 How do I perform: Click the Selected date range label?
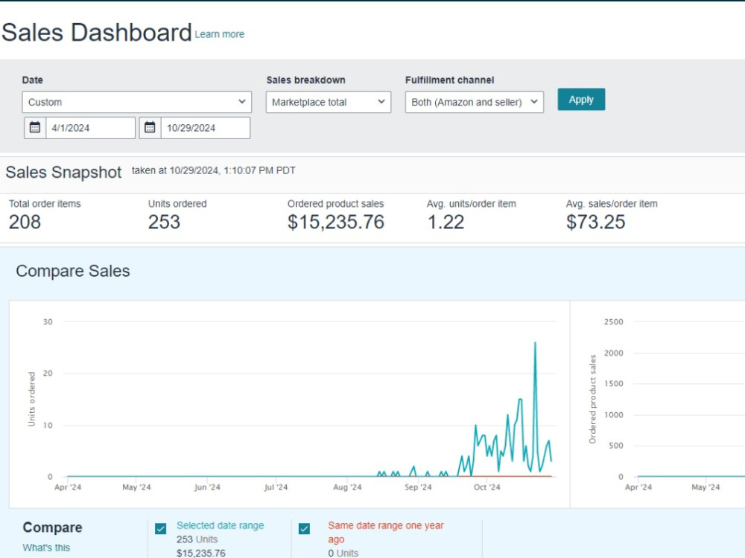[220, 525]
